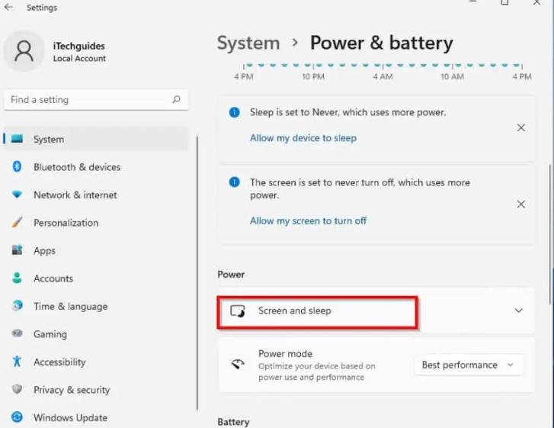The image size is (554, 428).
Task: Click the search magnifier icon
Action: point(176,100)
